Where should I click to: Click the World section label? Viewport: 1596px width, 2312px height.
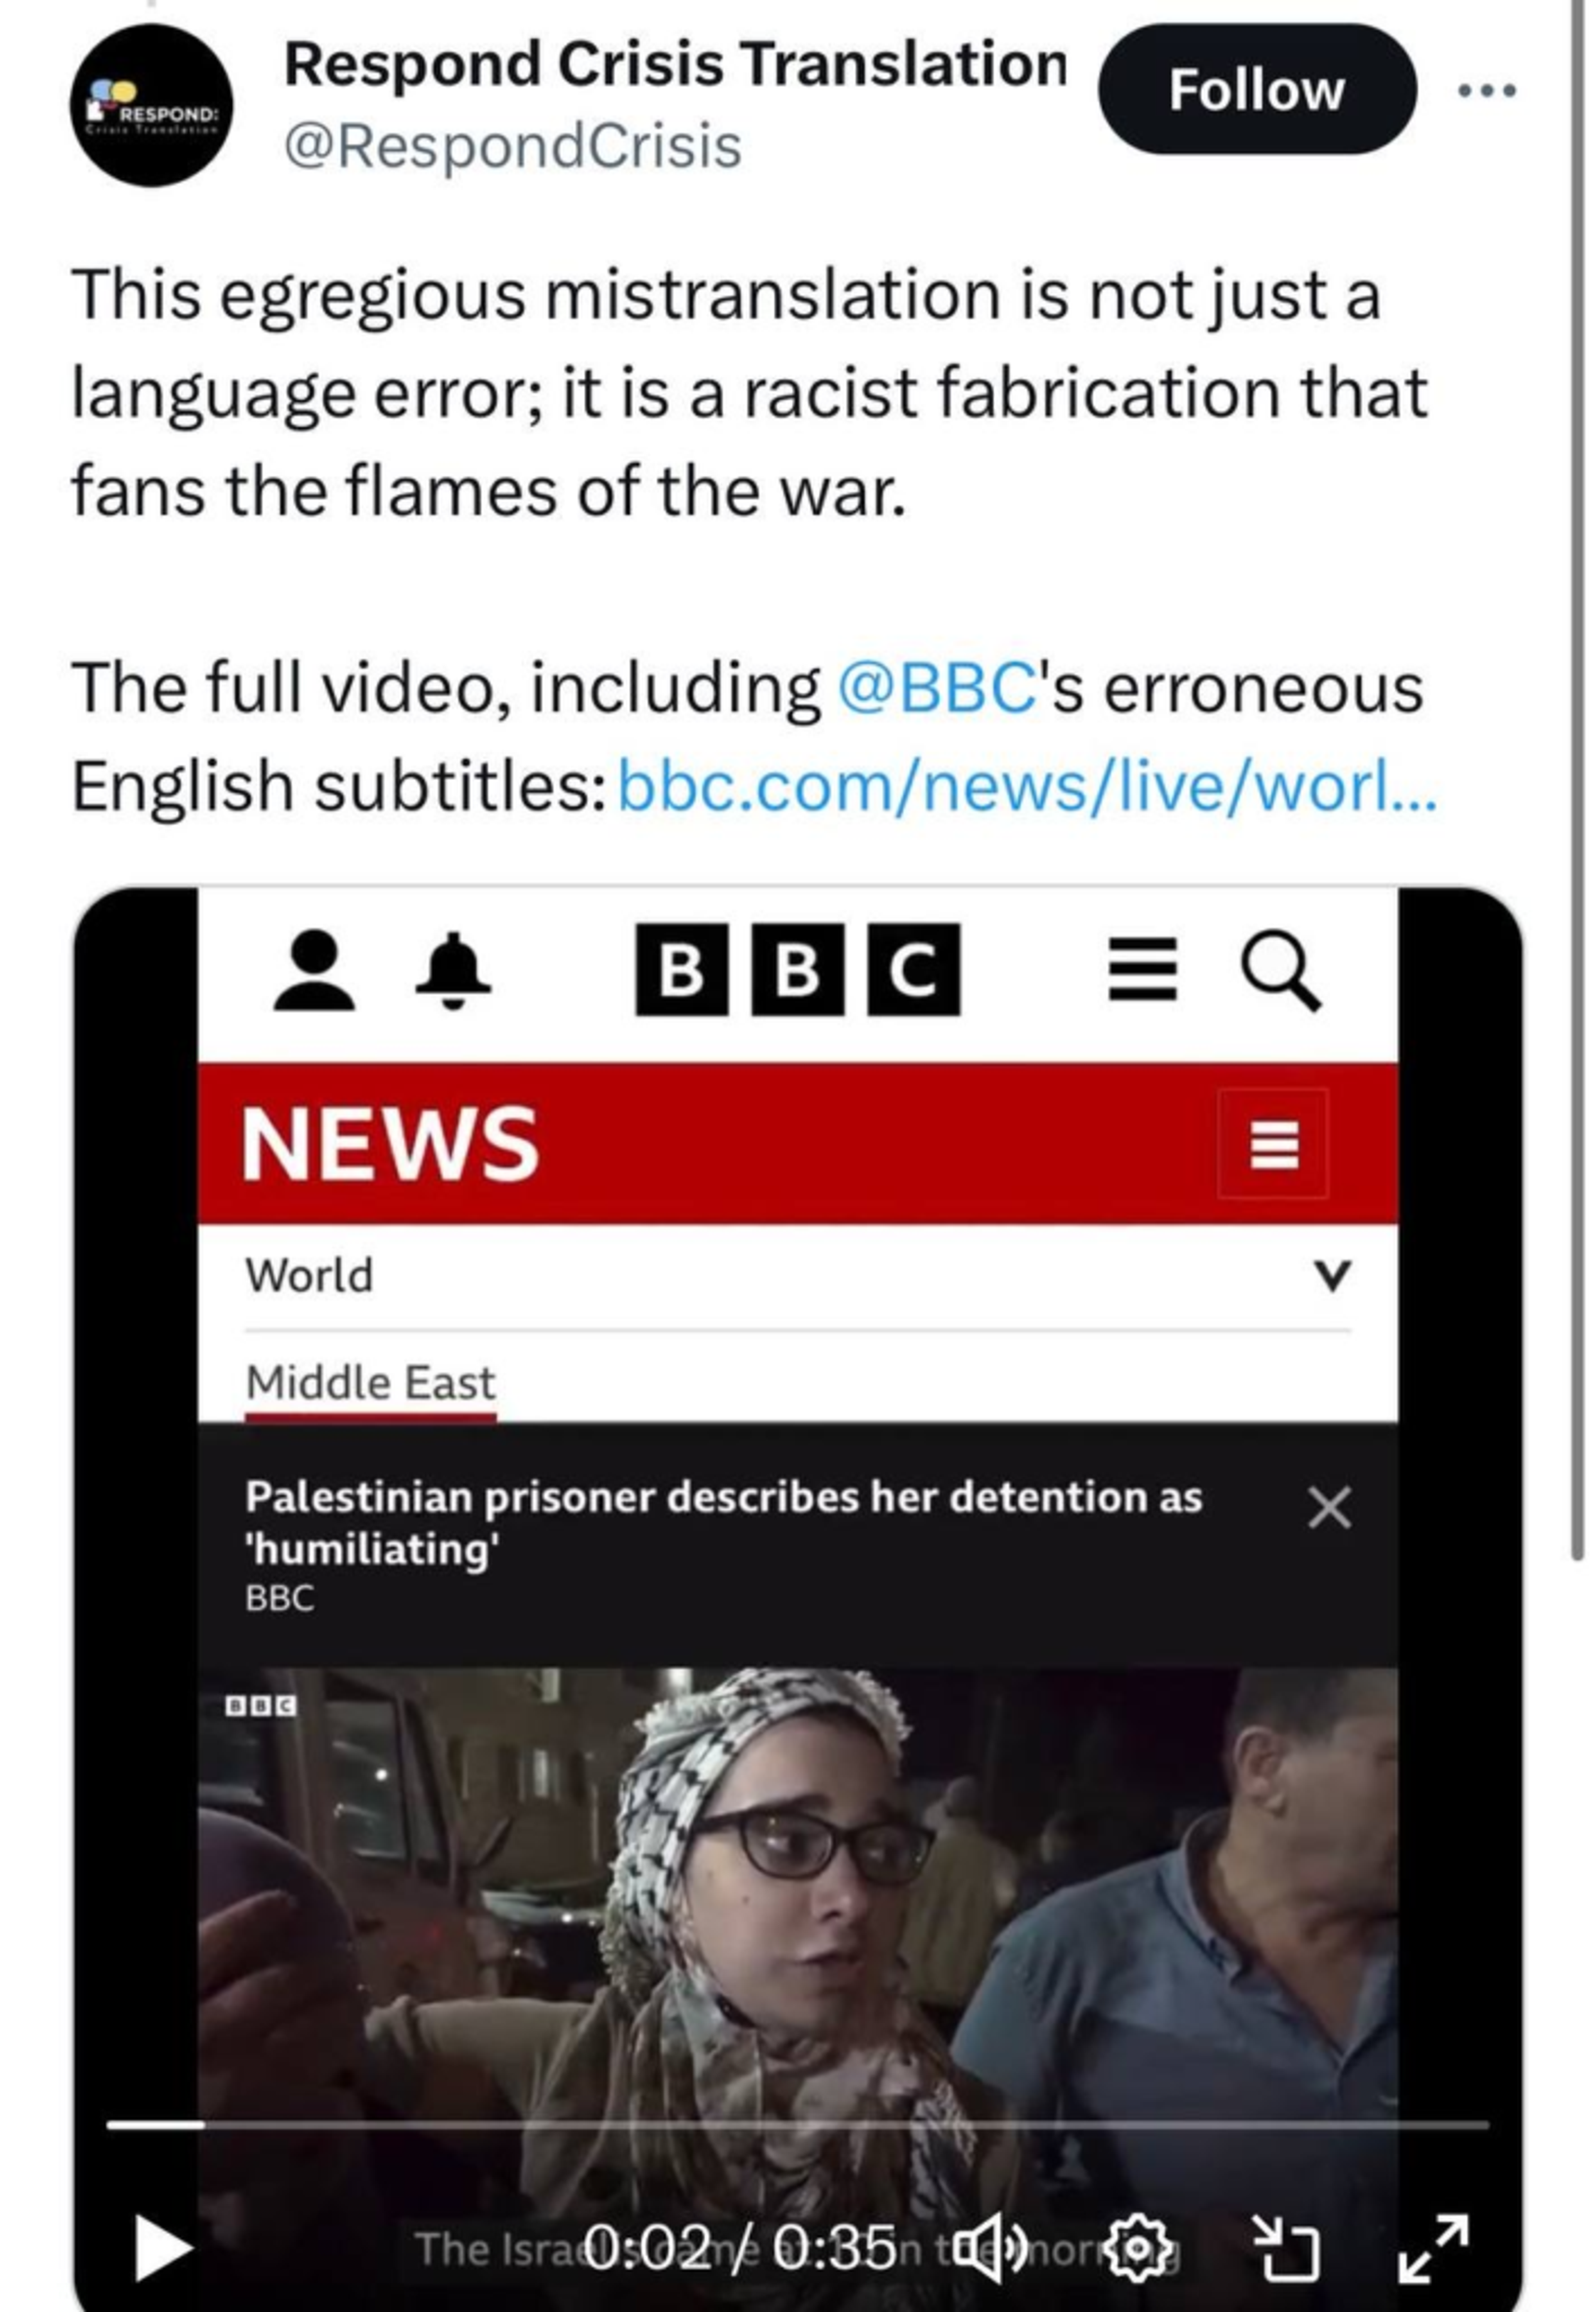tap(309, 1275)
